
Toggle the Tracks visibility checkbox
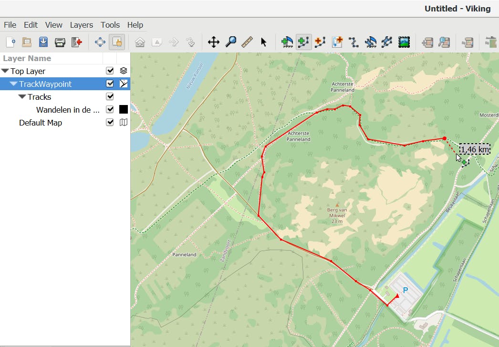(x=110, y=96)
